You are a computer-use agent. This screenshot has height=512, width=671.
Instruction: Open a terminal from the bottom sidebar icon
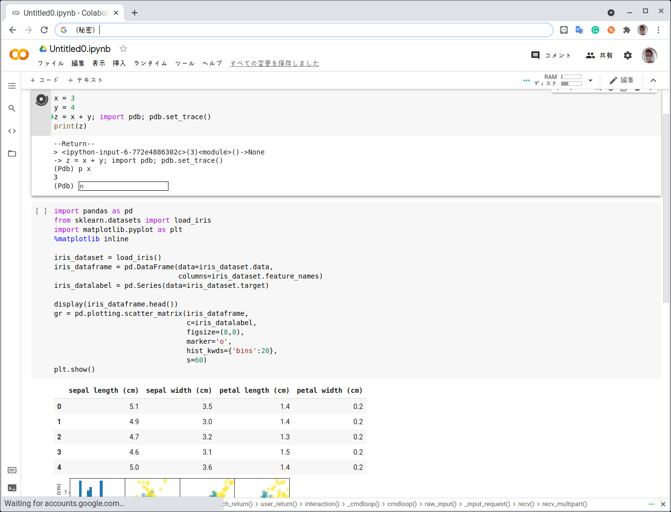tap(12, 488)
